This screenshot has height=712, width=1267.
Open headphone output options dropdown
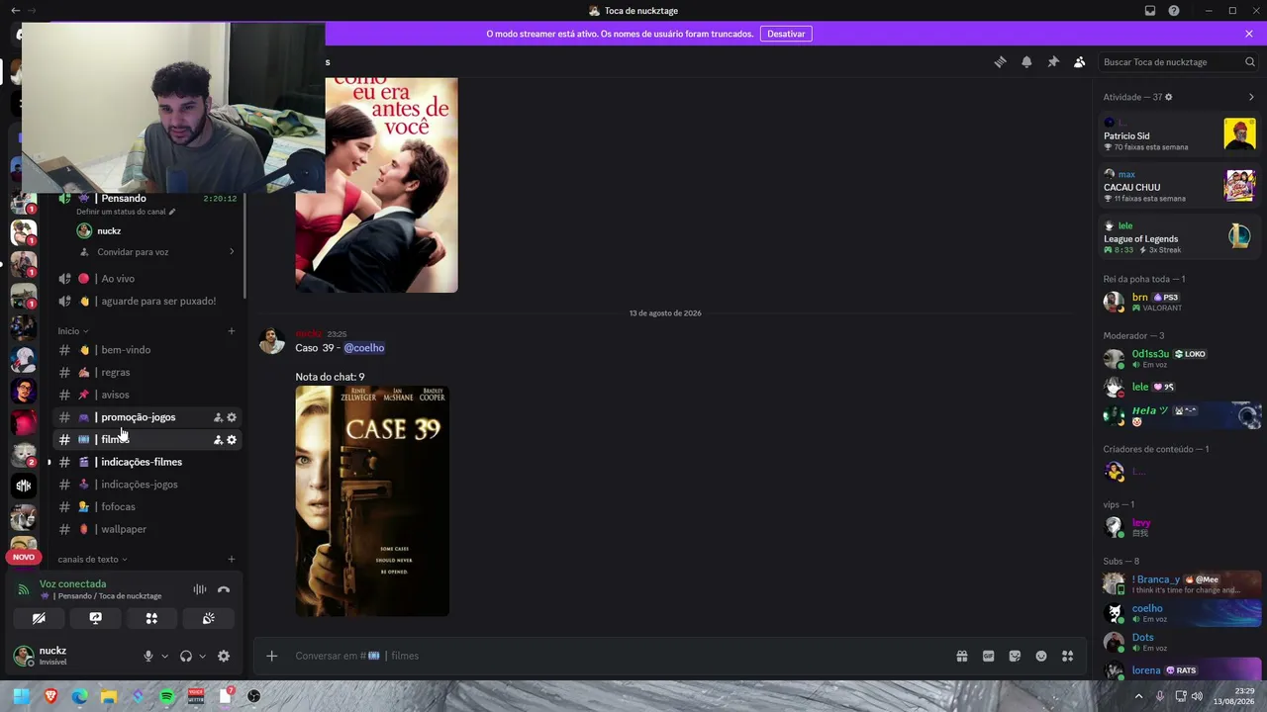[202, 656]
